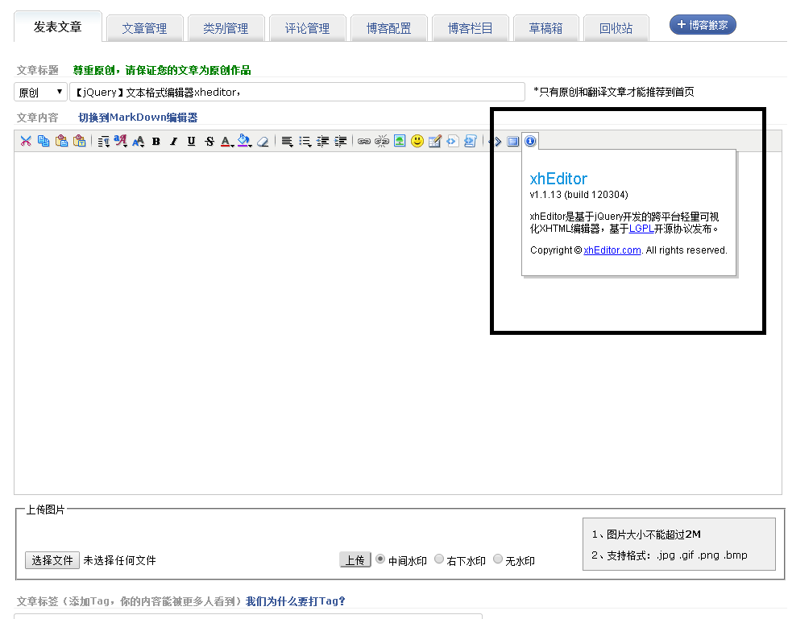
Task: Click the 上传 upload button
Action: pos(355,559)
